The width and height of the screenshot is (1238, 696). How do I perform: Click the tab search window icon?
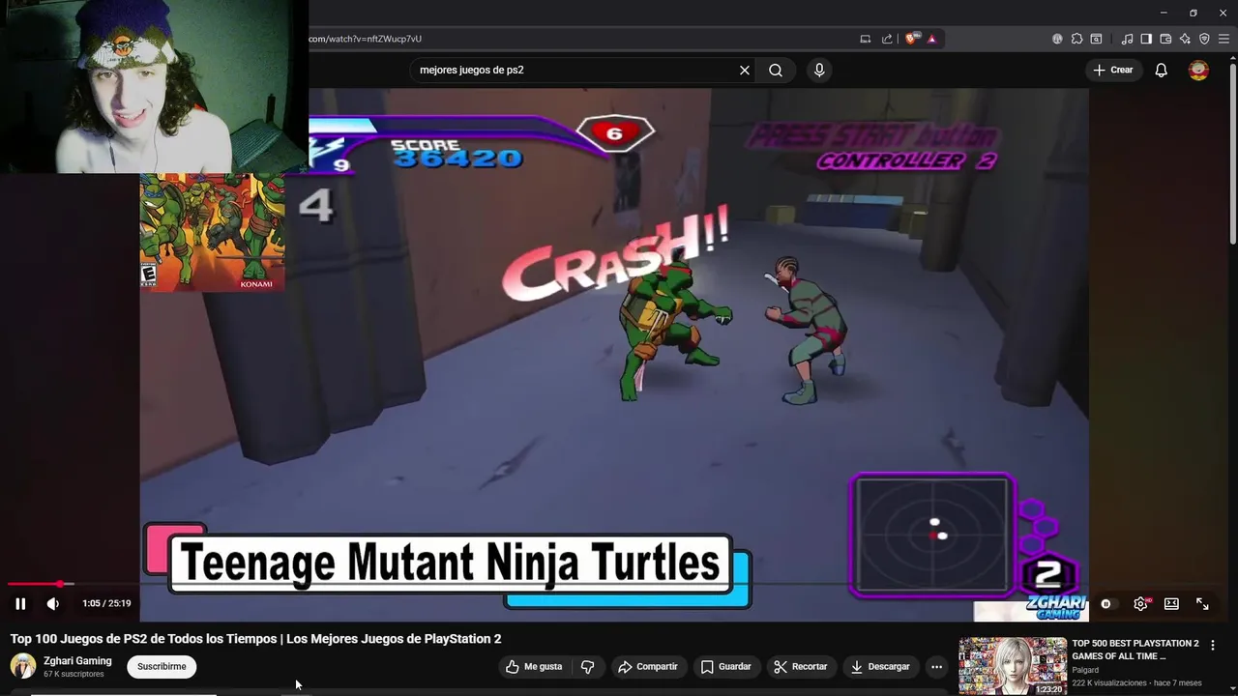(x=1096, y=39)
